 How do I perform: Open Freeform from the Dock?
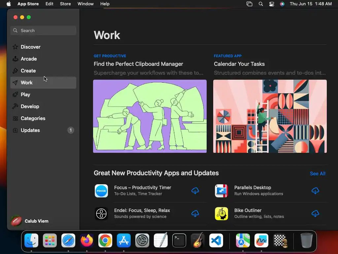click(x=261, y=240)
